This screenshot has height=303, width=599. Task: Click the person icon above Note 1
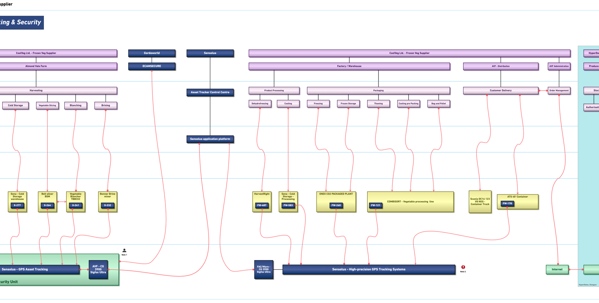coord(124,251)
